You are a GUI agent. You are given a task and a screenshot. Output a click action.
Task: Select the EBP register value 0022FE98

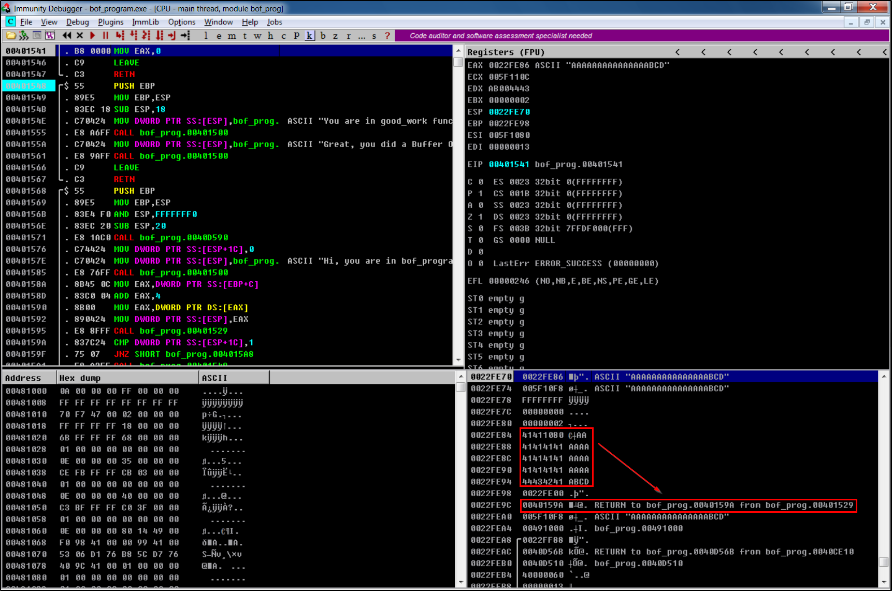click(509, 123)
